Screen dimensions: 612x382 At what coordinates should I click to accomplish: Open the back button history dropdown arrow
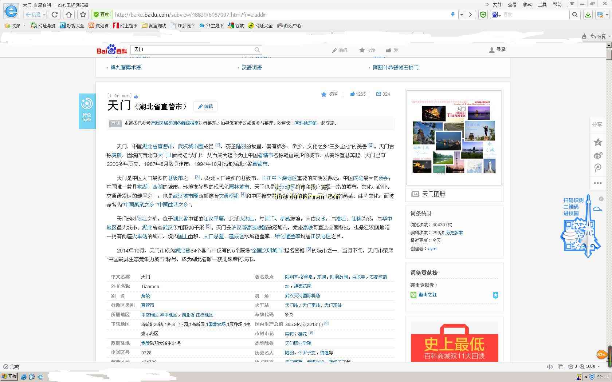(x=44, y=15)
